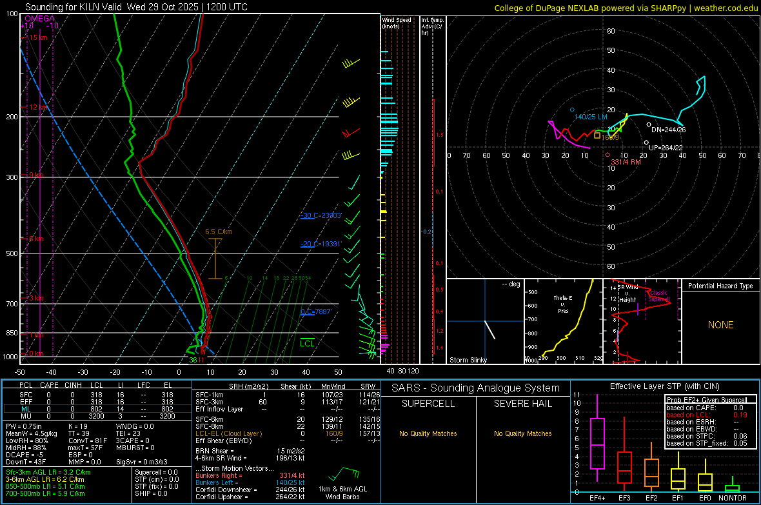The image size is (761, 505).
Task: Click the orange EF2 box plot
Action: 651,467
